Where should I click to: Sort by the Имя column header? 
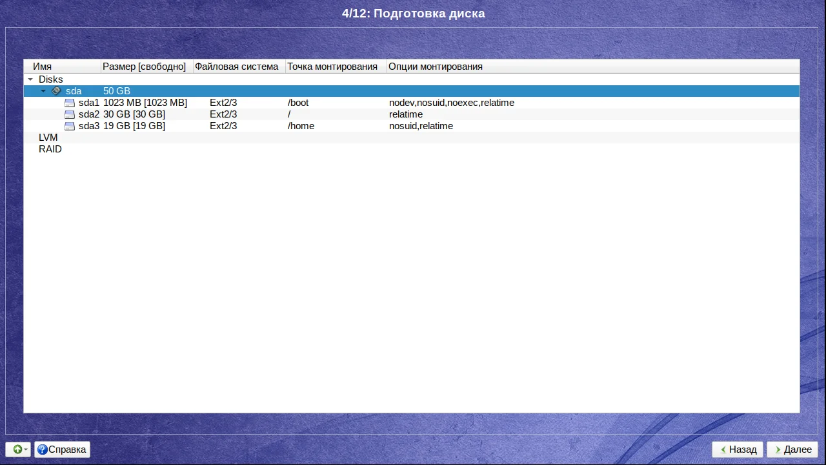(63, 67)
